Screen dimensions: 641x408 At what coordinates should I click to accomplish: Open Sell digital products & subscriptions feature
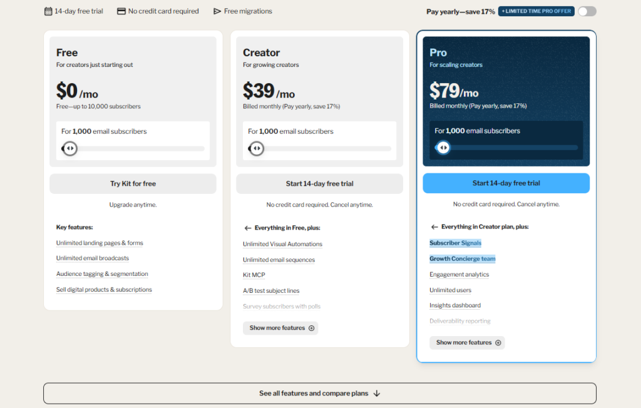[x=104, y=290]
